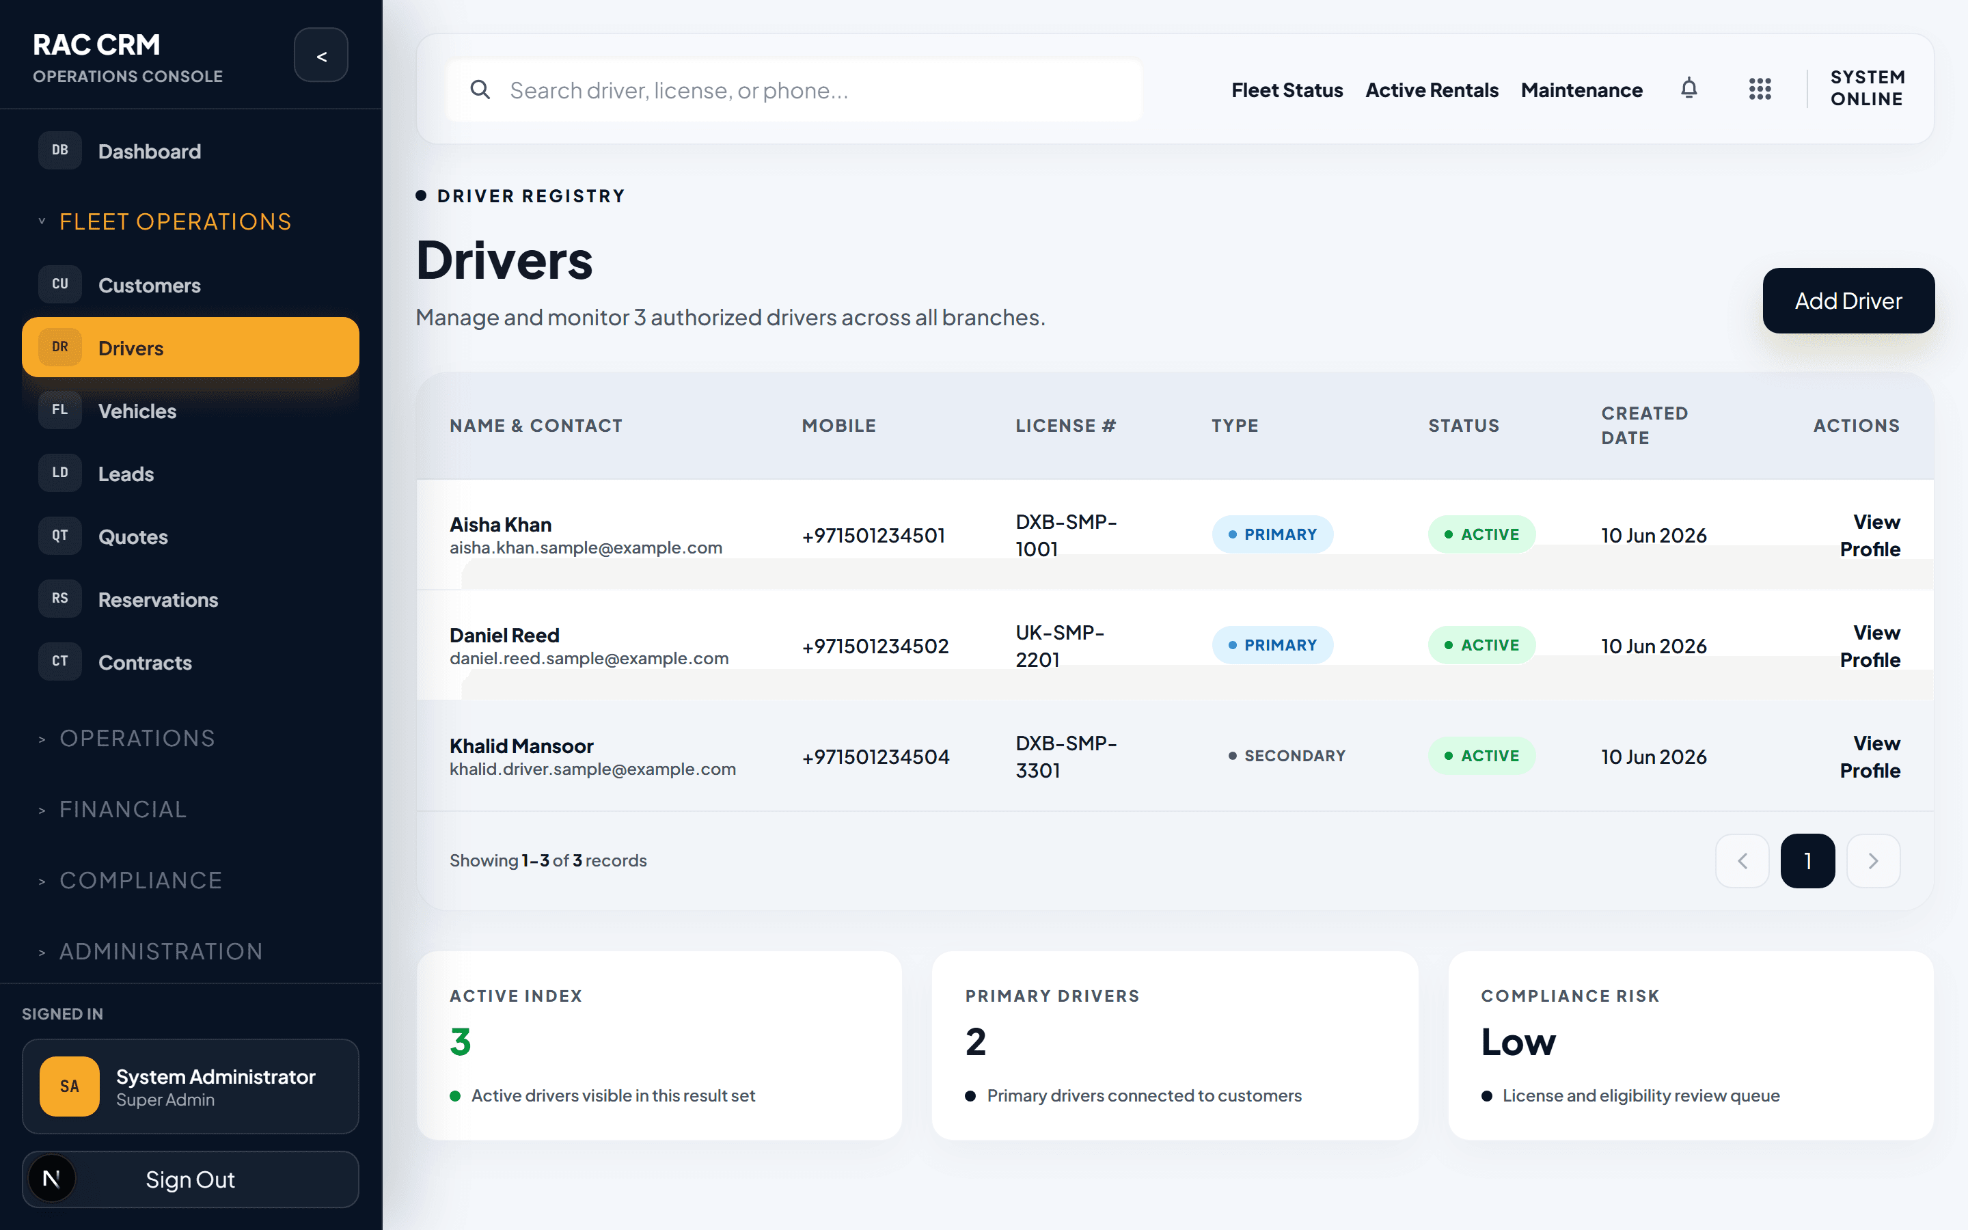Image resolution: width=1968 pixels, height=1230 pixels.
Task: Focus the driver search field
Action: pos(794,90)
